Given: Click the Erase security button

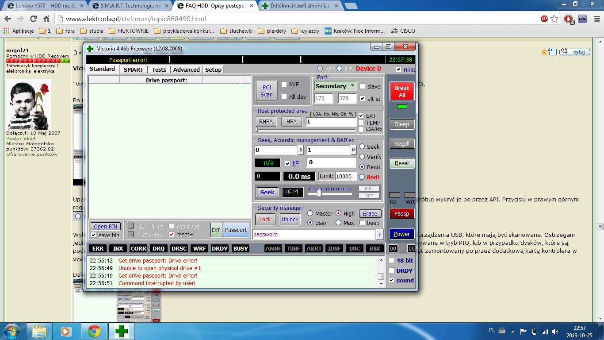Looking at the screenshot, I should click(370, 213).
